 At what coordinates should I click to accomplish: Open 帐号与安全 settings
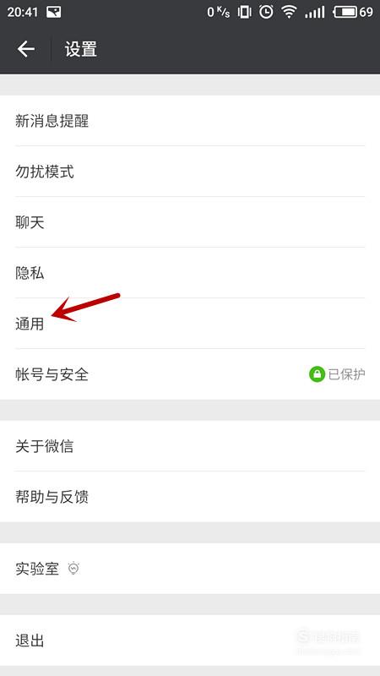click(190, 374)
